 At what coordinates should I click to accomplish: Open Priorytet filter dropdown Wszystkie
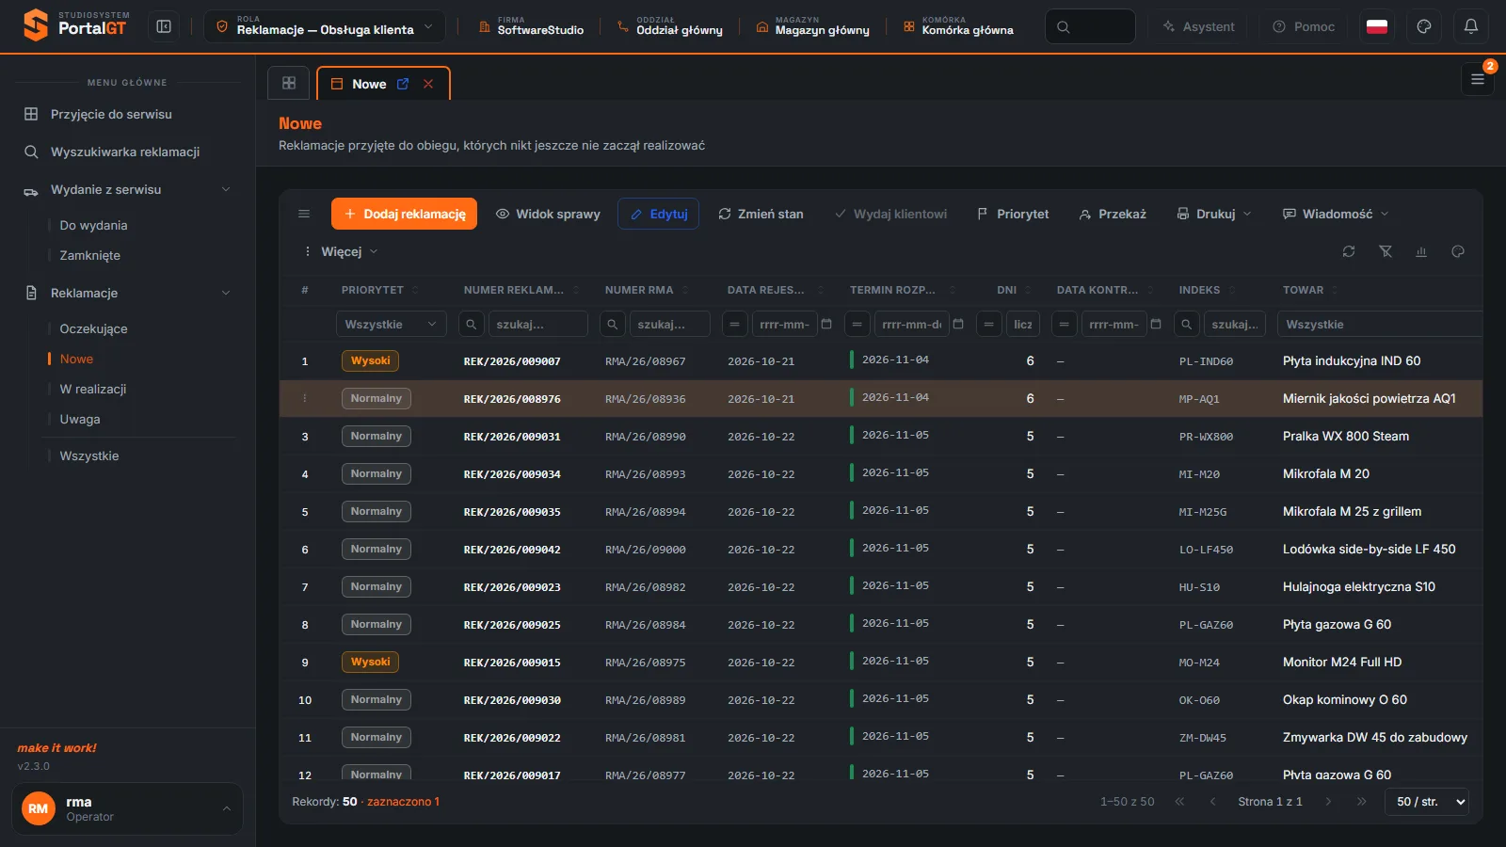click(x=391, y=324)
